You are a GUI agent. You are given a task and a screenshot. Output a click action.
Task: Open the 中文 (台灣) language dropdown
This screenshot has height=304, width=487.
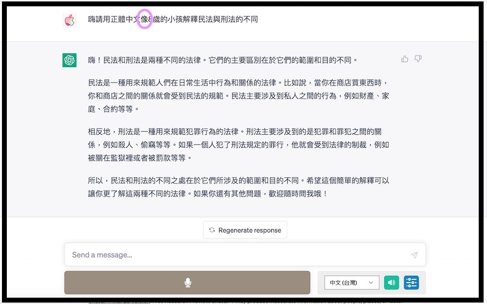352,283
